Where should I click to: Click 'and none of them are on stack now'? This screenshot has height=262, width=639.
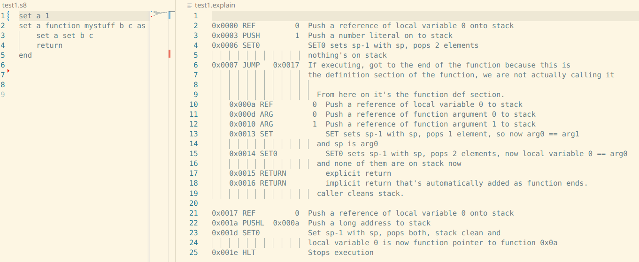[389, 164]
